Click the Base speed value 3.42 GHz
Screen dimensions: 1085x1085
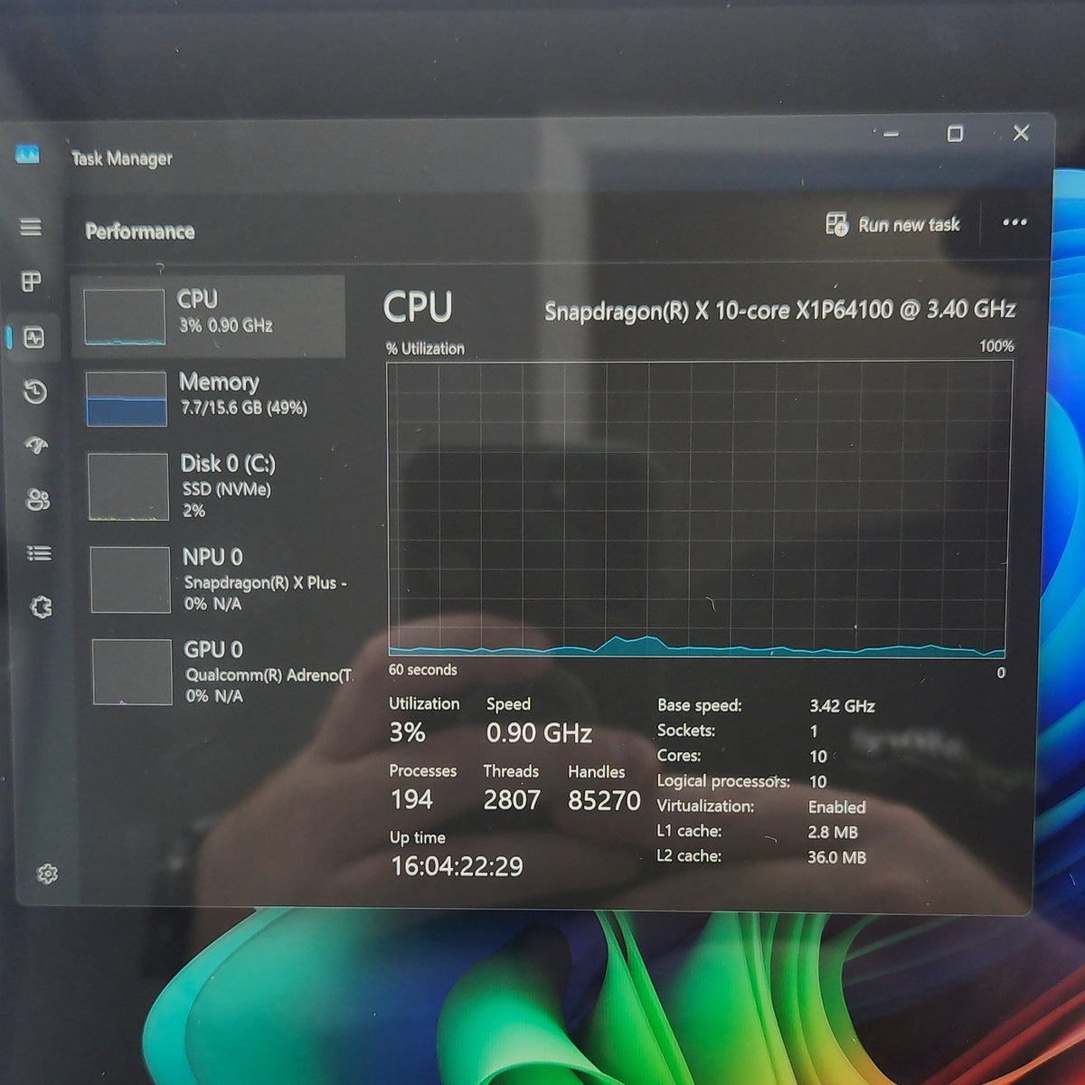842,706
